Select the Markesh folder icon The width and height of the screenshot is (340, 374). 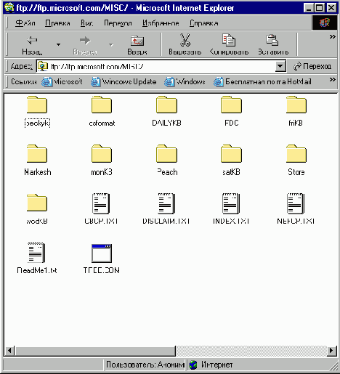coord(37,153)
